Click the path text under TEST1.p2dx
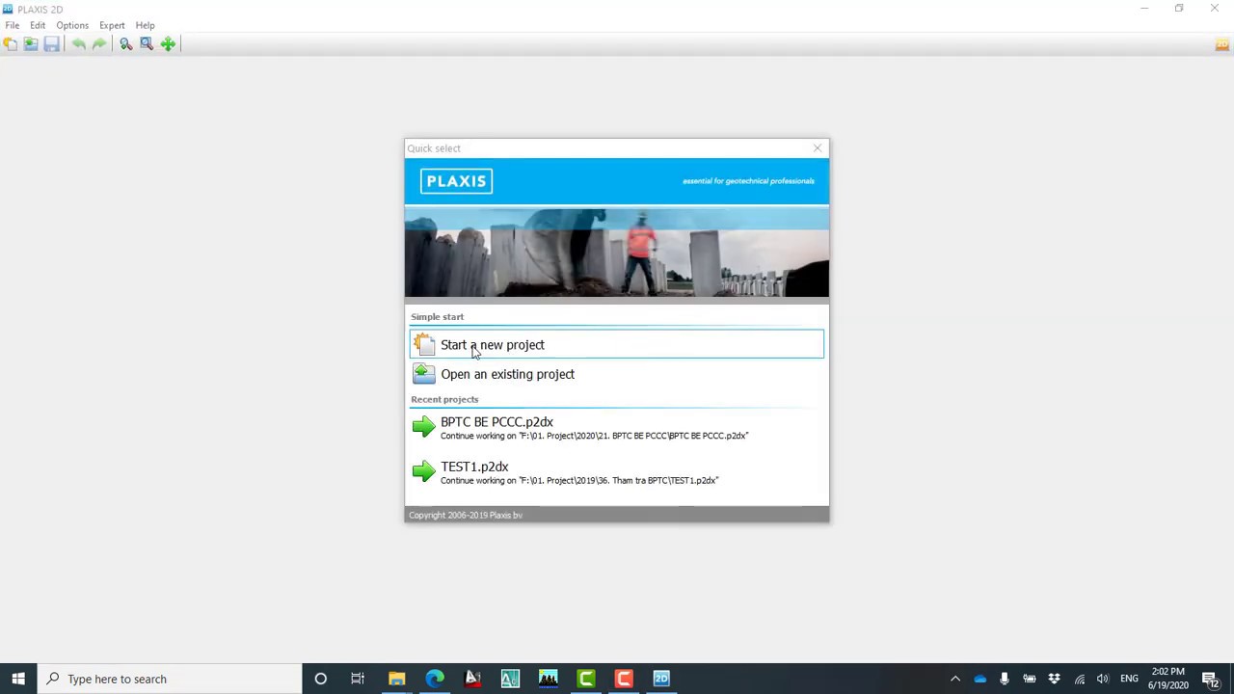This screenshot has width=1234, height=694. (x=579, y=480)
